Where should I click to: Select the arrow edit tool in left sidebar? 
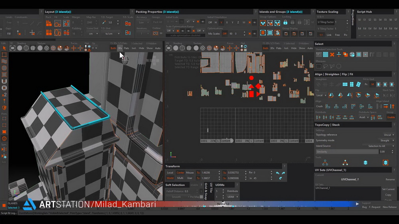[4, 48]
